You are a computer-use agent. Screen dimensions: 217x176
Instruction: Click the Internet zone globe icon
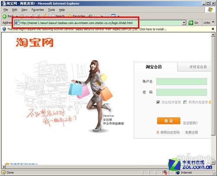point(178,173)
